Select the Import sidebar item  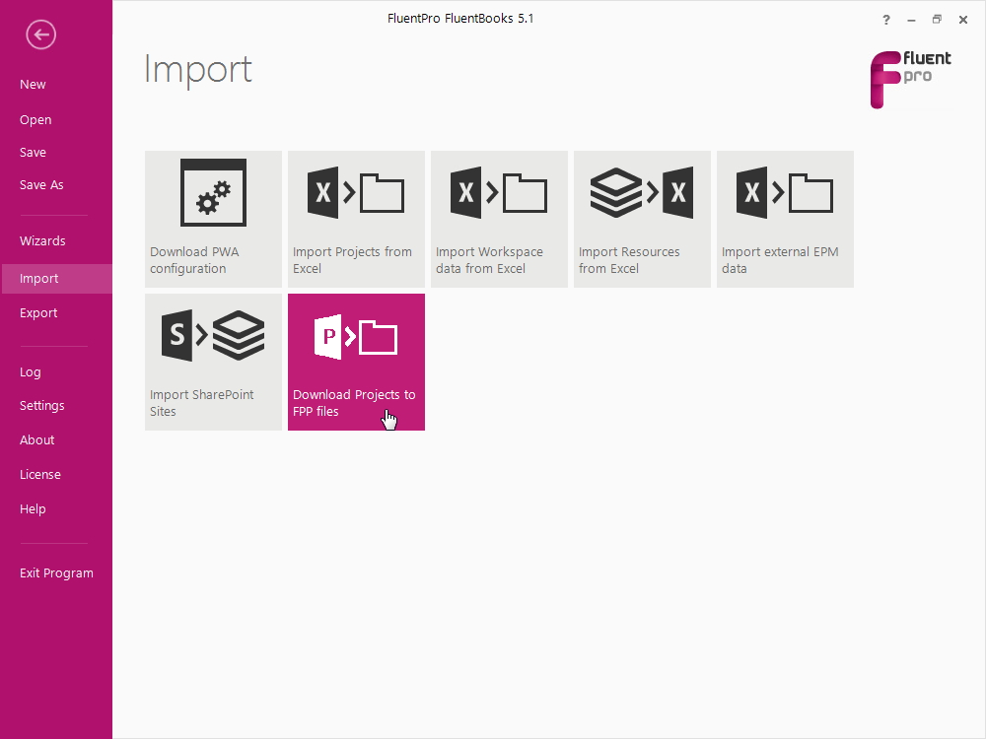[56, 279]
